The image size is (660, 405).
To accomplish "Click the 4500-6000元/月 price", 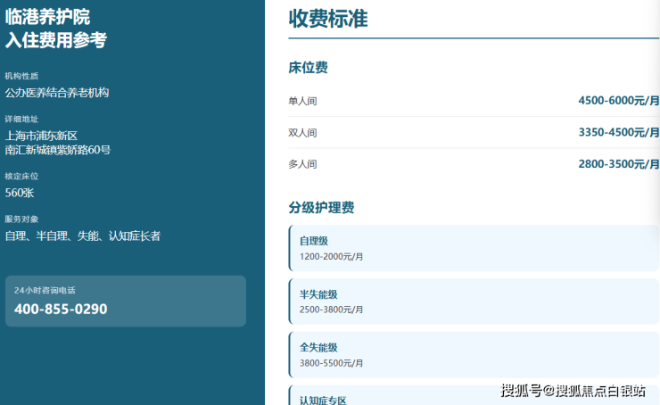I will click(x=619, y=101).
